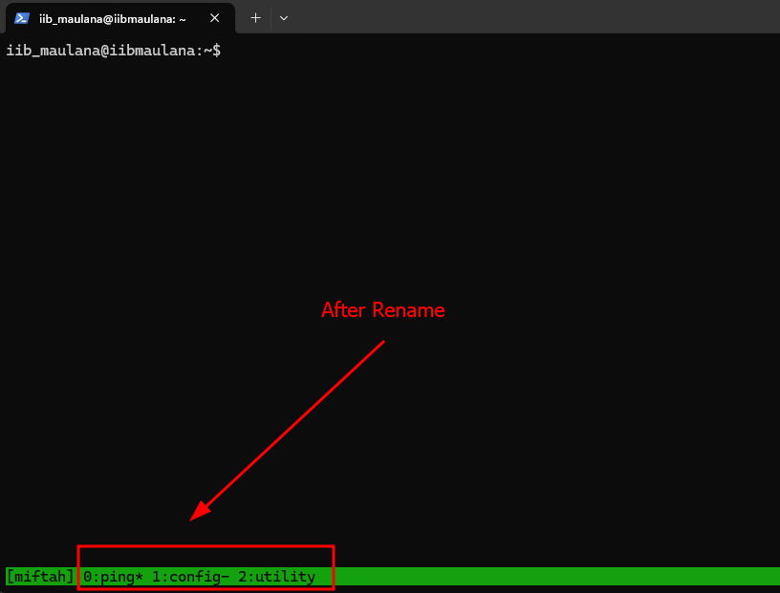Switch to tmux window 2:utility

coord(277,577)
